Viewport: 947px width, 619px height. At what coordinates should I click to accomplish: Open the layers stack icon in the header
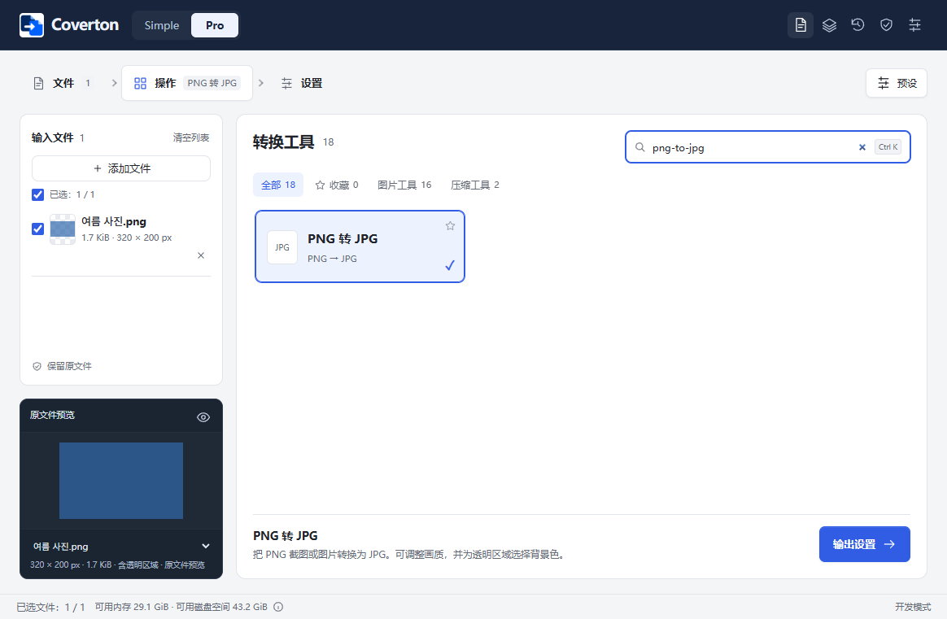coord(829,25)
